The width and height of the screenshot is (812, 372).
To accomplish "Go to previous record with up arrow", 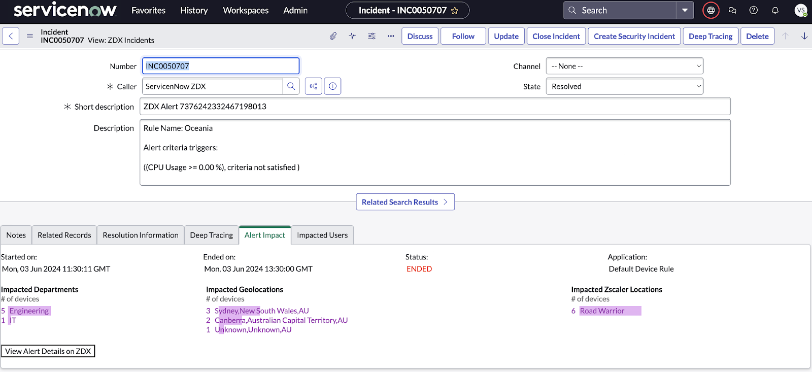I will (x=785, y=36).
